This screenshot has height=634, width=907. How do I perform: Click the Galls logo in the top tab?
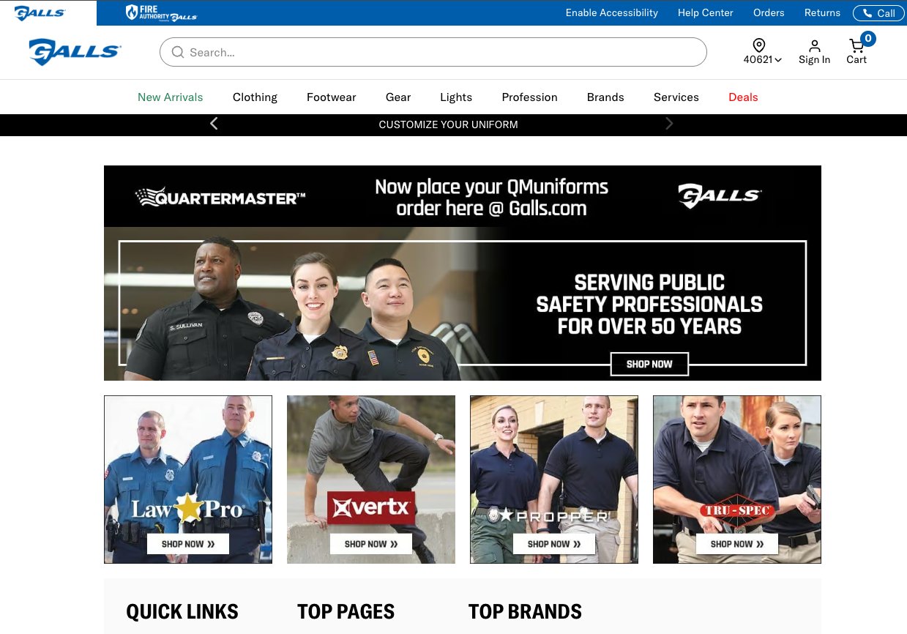tap(40, 13)
